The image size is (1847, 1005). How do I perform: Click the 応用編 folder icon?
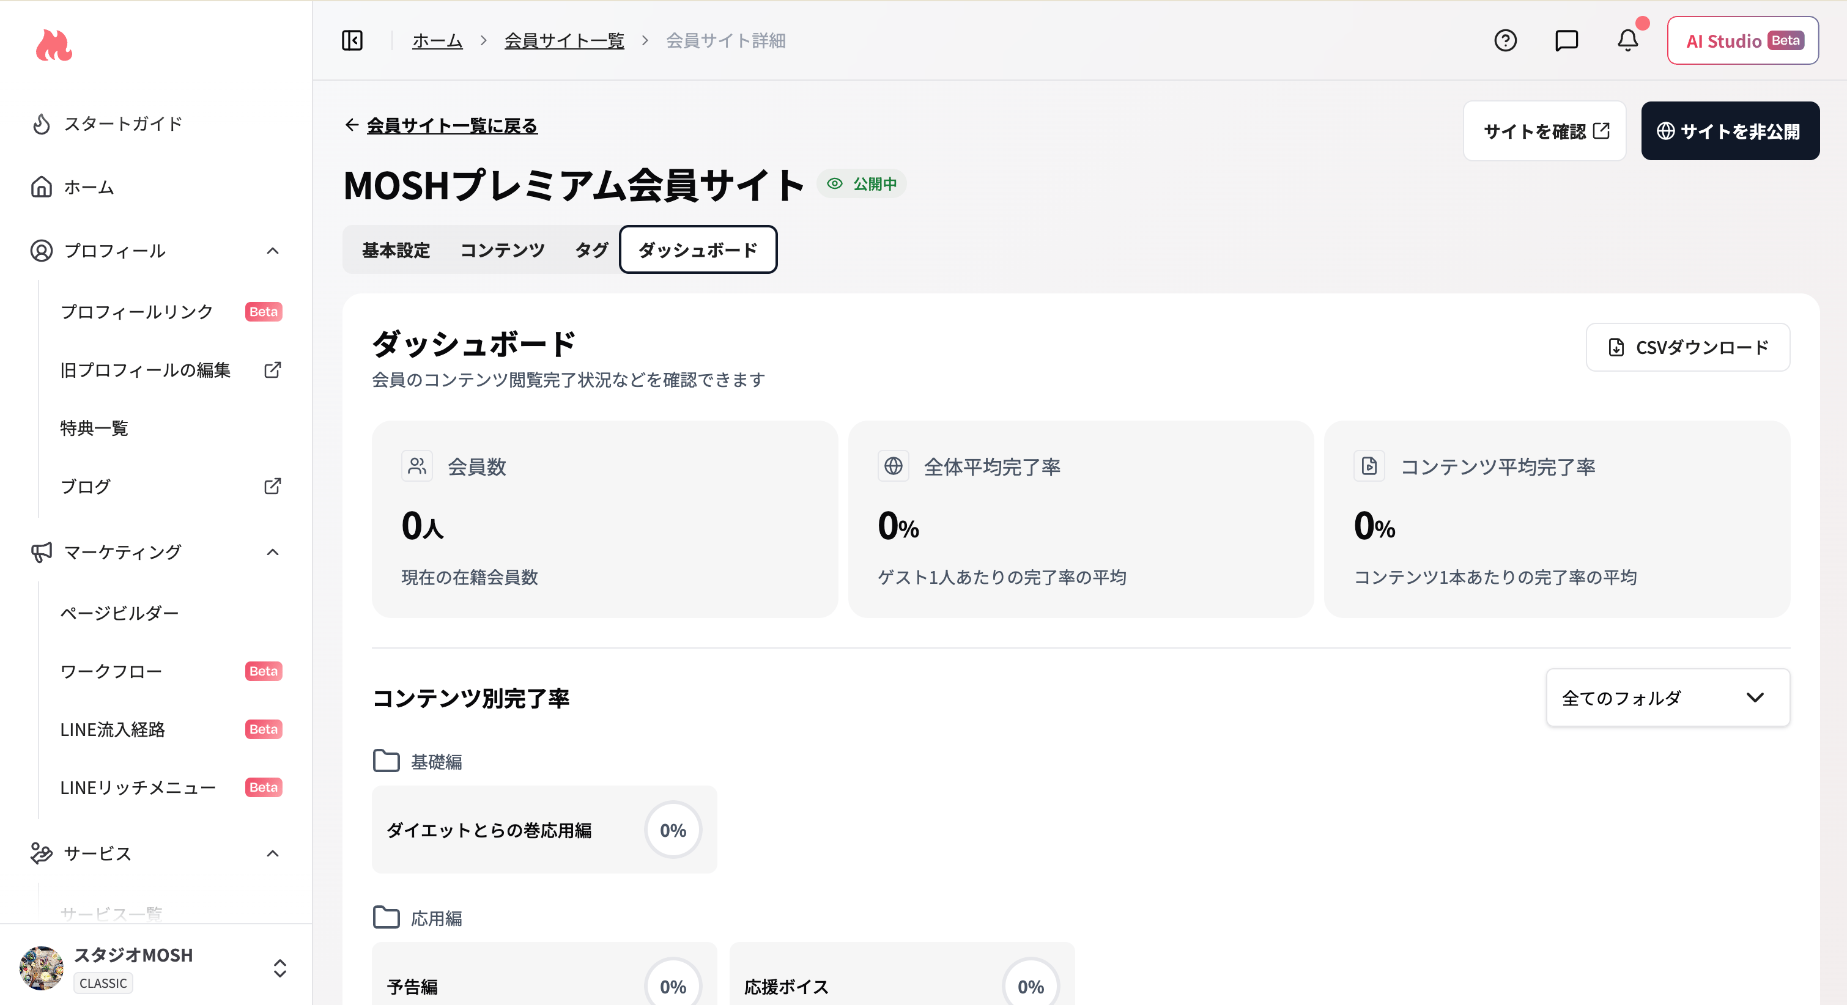click(x=387, y=917)
